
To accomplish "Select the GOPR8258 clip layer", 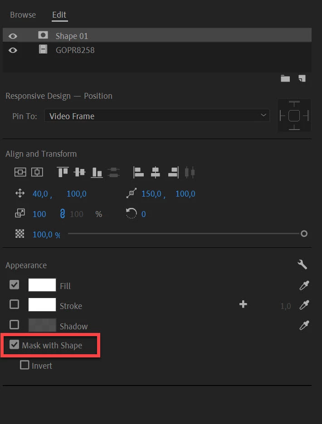I will (x=157, y=50).
